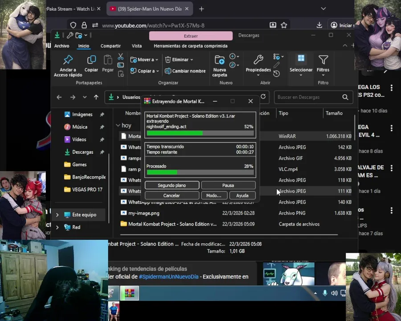Click the Pegar clipboard icon
This screenshot has width=401, height=321.
[x=108, y=60]
